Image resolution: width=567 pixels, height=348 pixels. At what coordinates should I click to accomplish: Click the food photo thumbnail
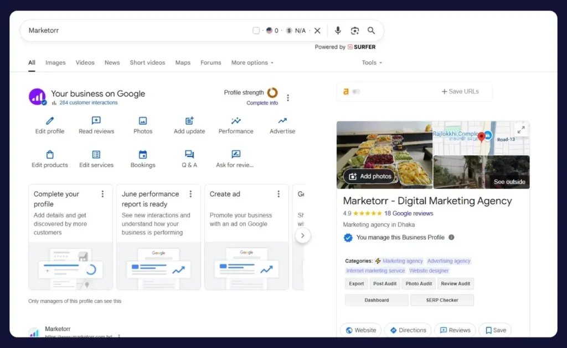tap(384, 155)
